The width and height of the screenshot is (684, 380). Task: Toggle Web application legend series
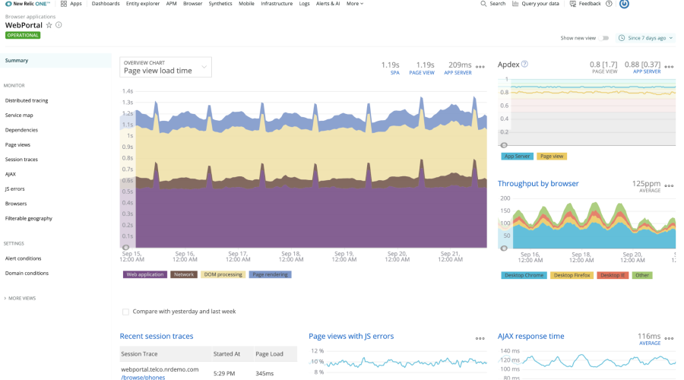144,274
